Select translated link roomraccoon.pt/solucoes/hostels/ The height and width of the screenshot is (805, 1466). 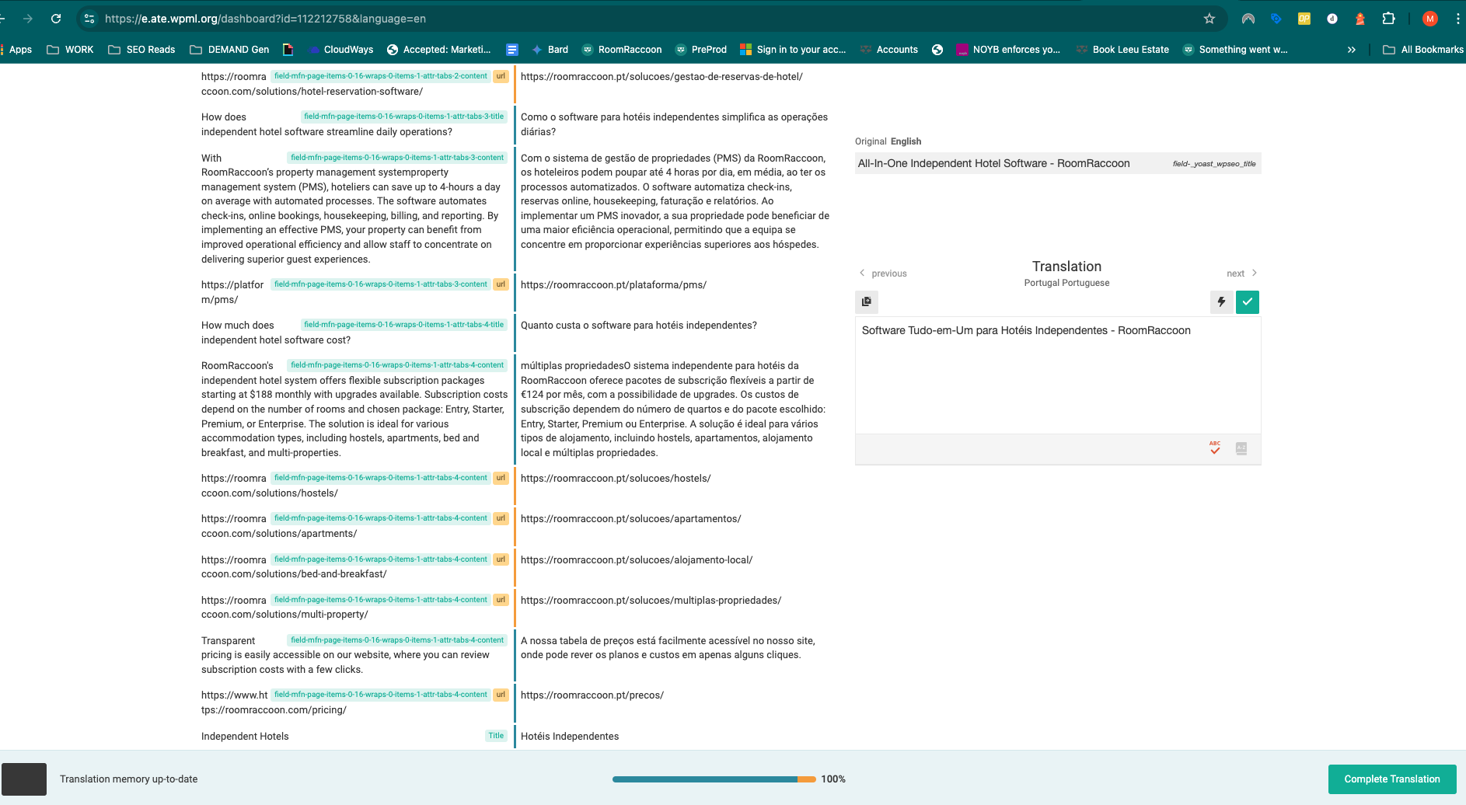[x=616, y=479]
